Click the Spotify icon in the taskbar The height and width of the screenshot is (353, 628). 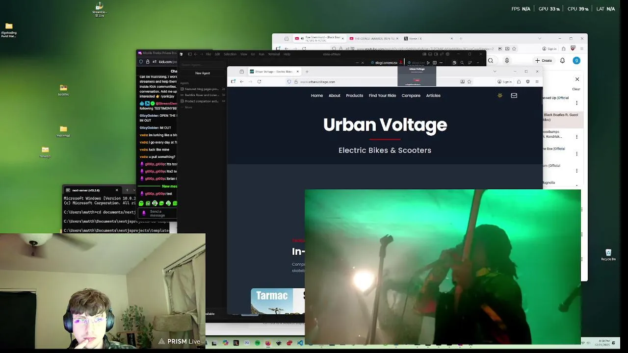(x=257, y=343)
